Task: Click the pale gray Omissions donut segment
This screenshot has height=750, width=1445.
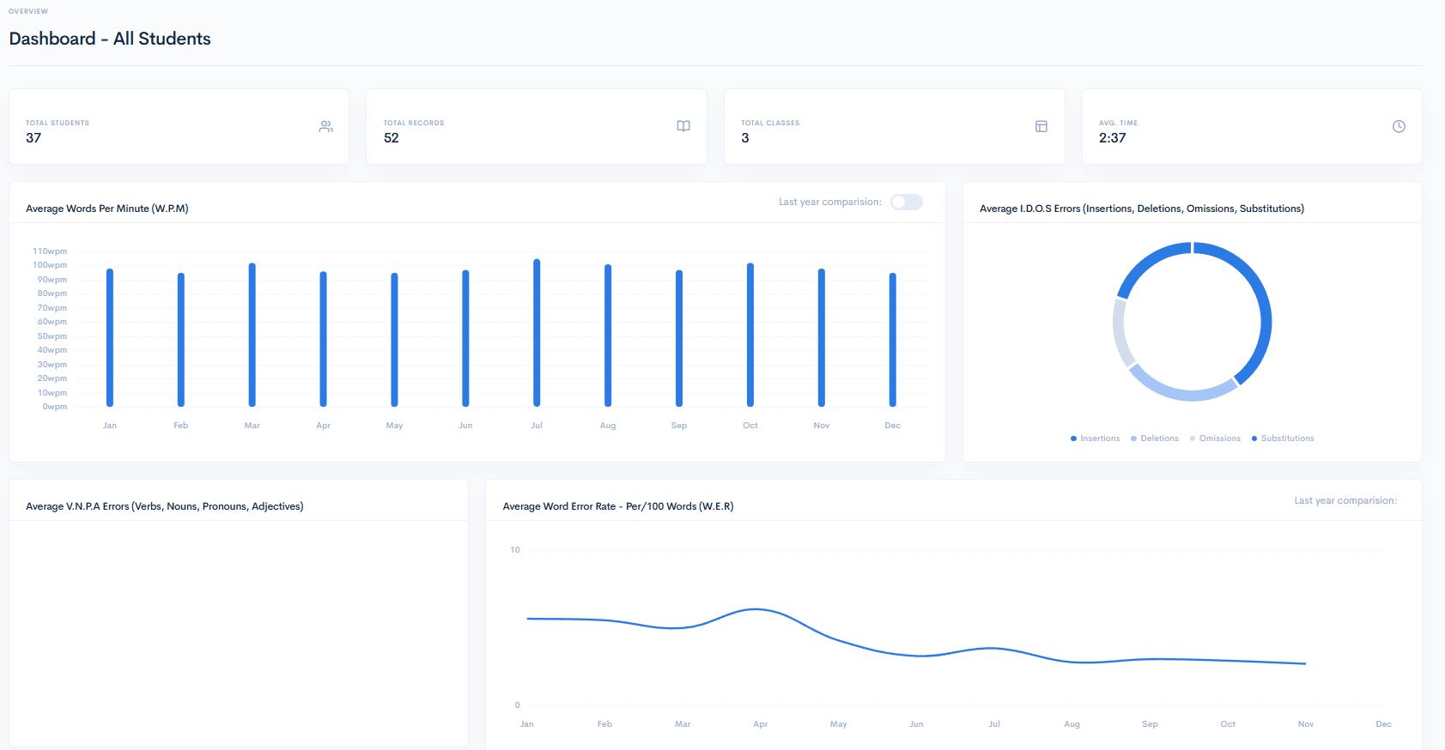Action: click(1120, 333)
